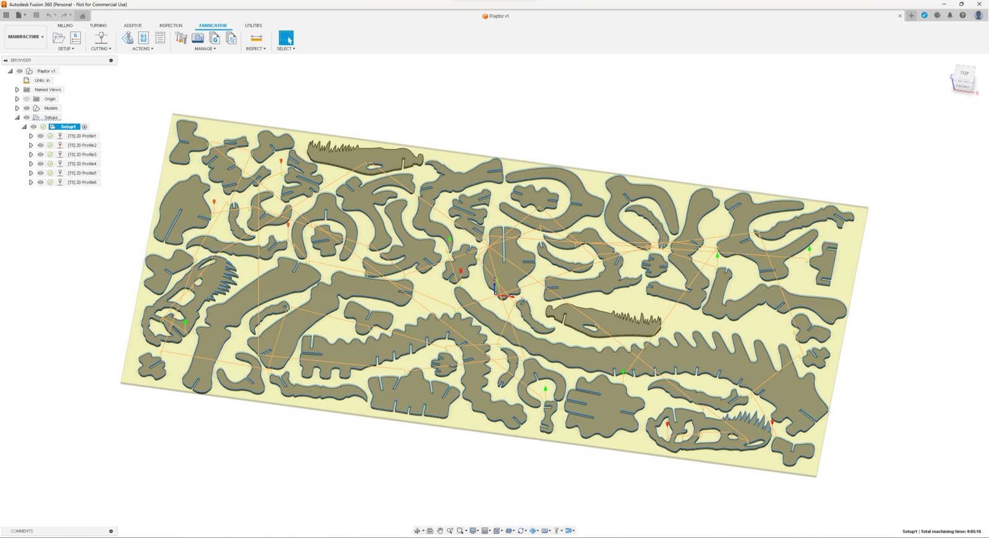Open the Template Library icon in Manage

click(231, 38)
